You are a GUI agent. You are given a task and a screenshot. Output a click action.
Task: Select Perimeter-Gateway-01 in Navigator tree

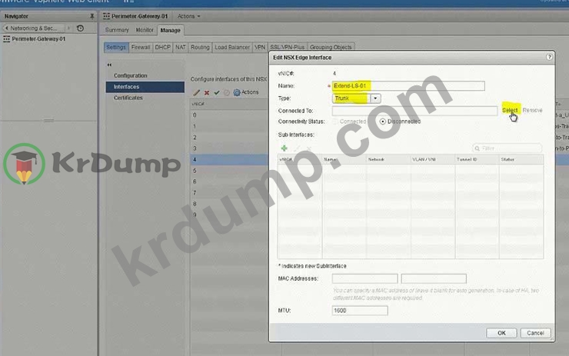coord(38,39)
